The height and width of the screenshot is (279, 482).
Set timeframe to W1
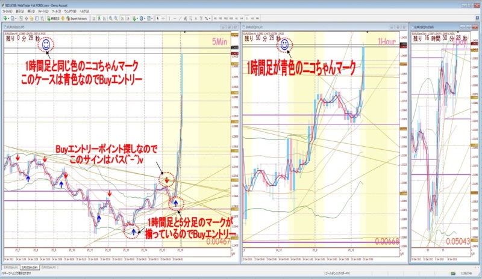click(252, 19)
